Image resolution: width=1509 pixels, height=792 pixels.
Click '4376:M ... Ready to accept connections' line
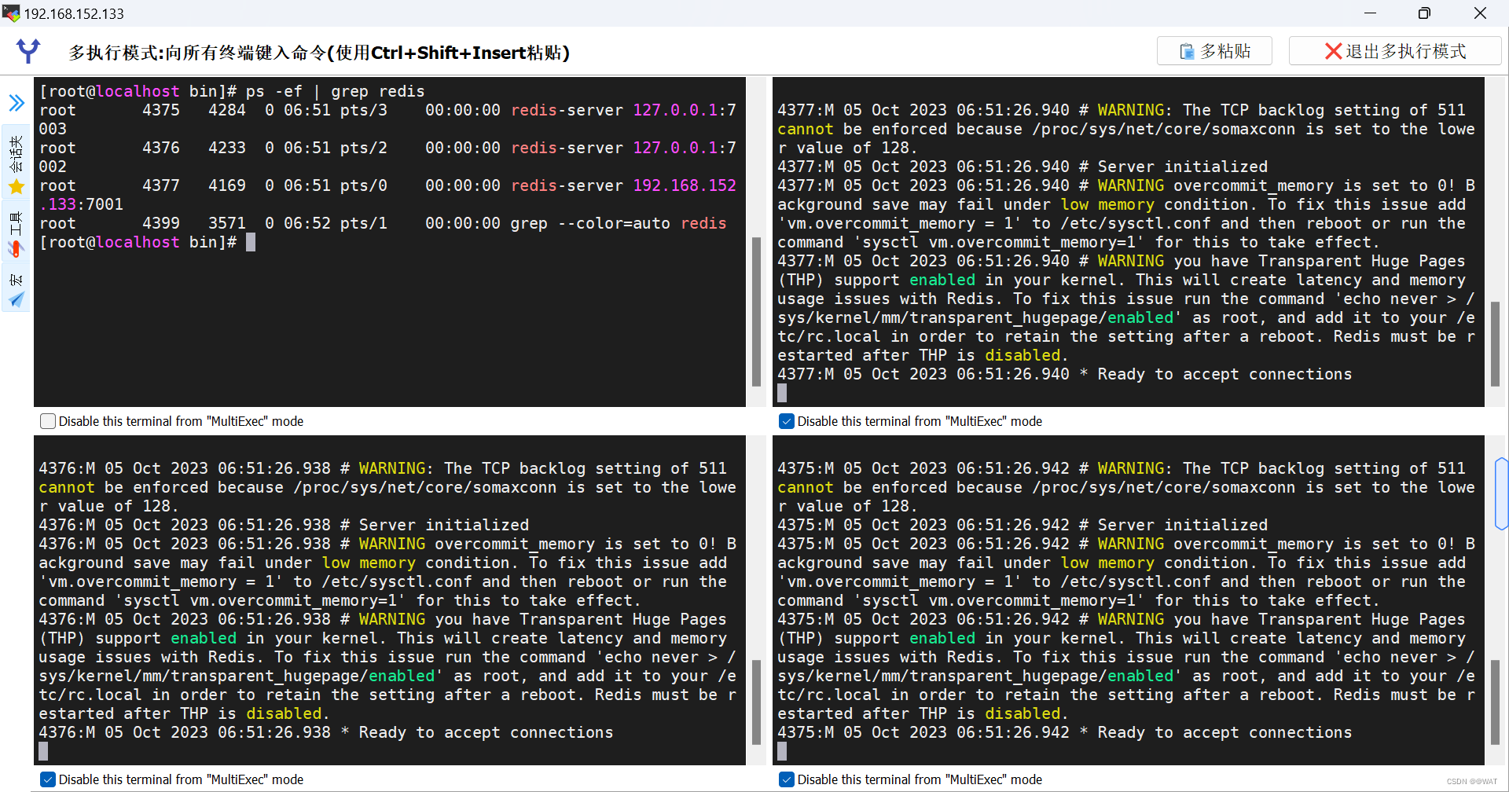tap(326, 732)
